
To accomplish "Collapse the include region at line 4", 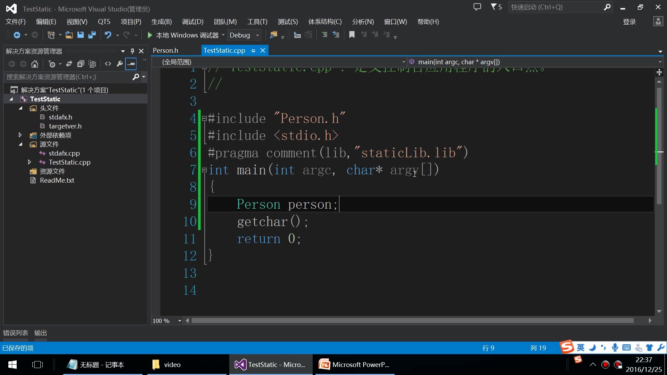I will pyautogui.click(x=204, y=118).
